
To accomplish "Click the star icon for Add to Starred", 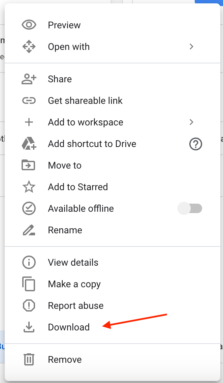I will pyautogui.click(x=29, y=187).
